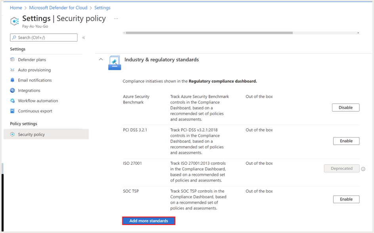Screen dimensions: 374x233
Task: Click the Auto provisioning icon
Action: 13,70
